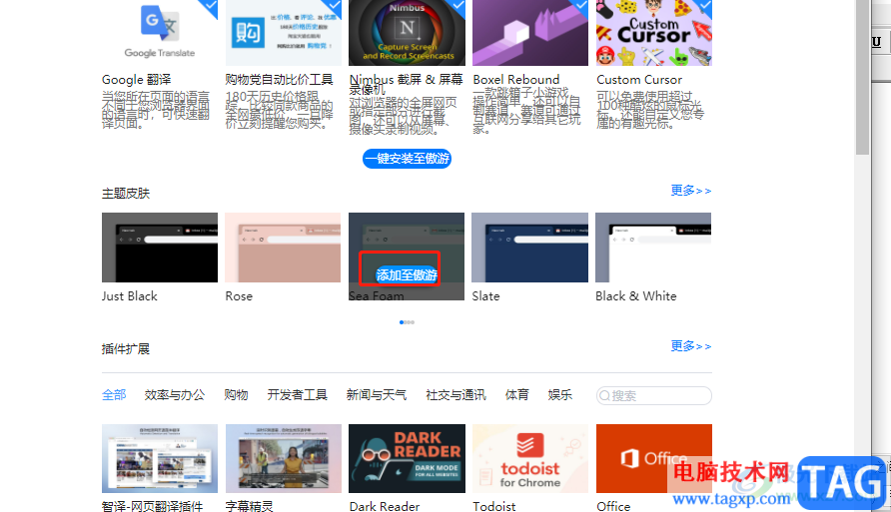This screenshot has width=891, height=512.
Task: Click the Nimbus 截屏 & 屏幕录像机 title
Action: (x=406, y=85)
